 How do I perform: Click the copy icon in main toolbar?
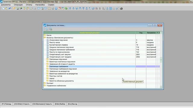point(3,8)
